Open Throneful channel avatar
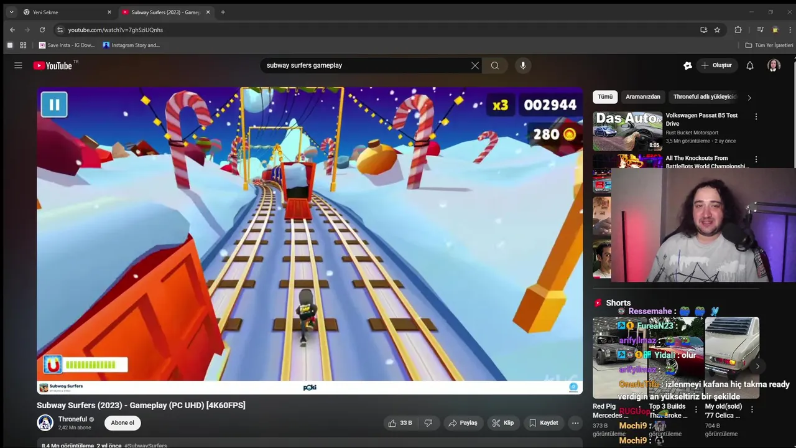The image size is (796, 448). pos(45,423)
